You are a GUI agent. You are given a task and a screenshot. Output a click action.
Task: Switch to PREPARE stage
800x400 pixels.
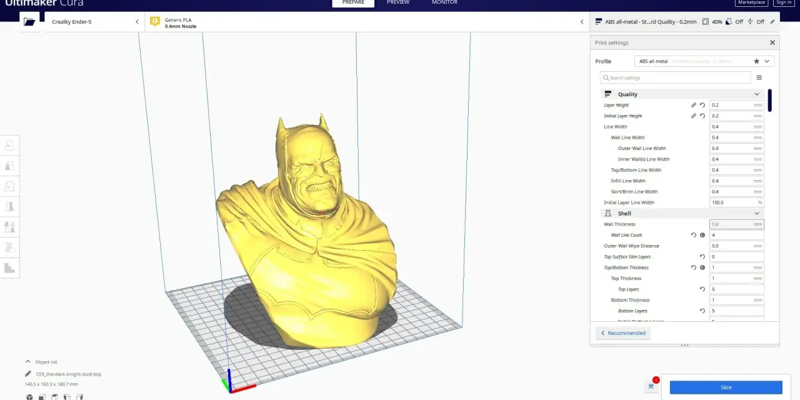pos(353,3)
